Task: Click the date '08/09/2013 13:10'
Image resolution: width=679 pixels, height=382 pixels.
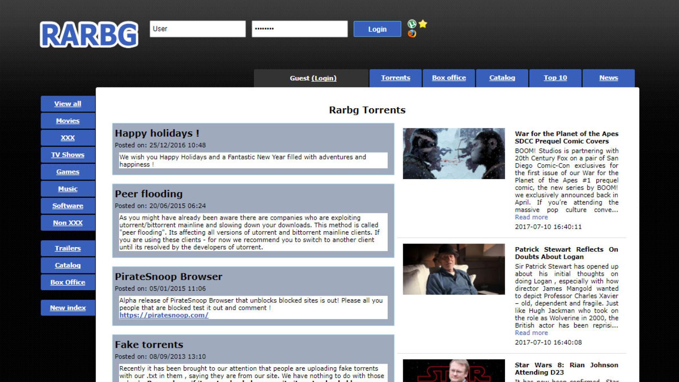Action: pyautogui.click(x=178, y=357)
